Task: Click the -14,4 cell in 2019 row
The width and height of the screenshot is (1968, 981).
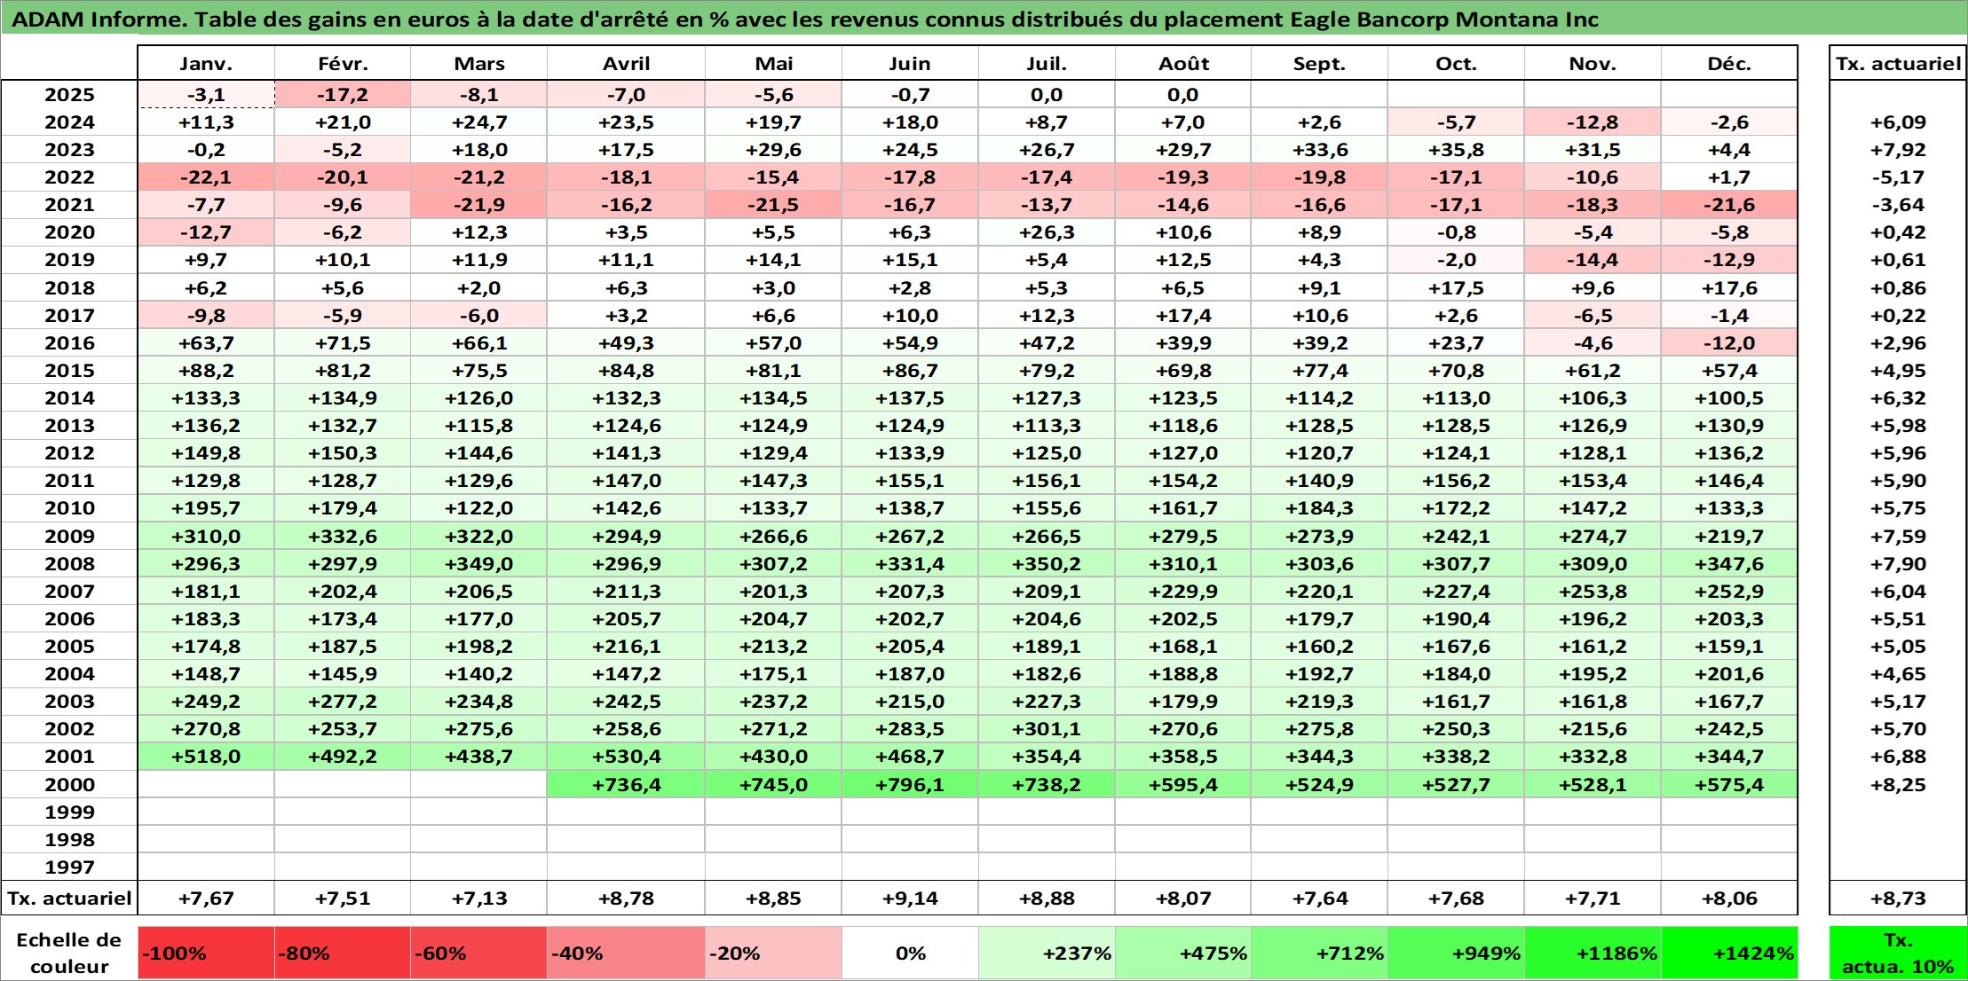Action: pyautogui.click(x=1593, y=260)
